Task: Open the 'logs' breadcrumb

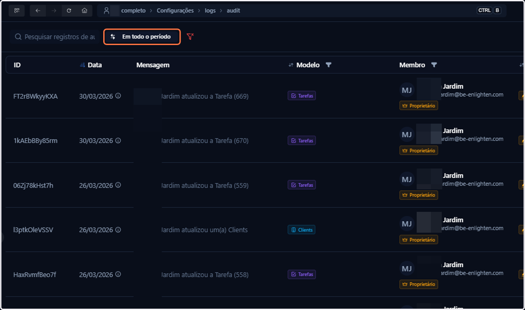Action: (x=210, y=10)
